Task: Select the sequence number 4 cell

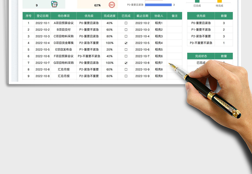Action: click(28, 43)
